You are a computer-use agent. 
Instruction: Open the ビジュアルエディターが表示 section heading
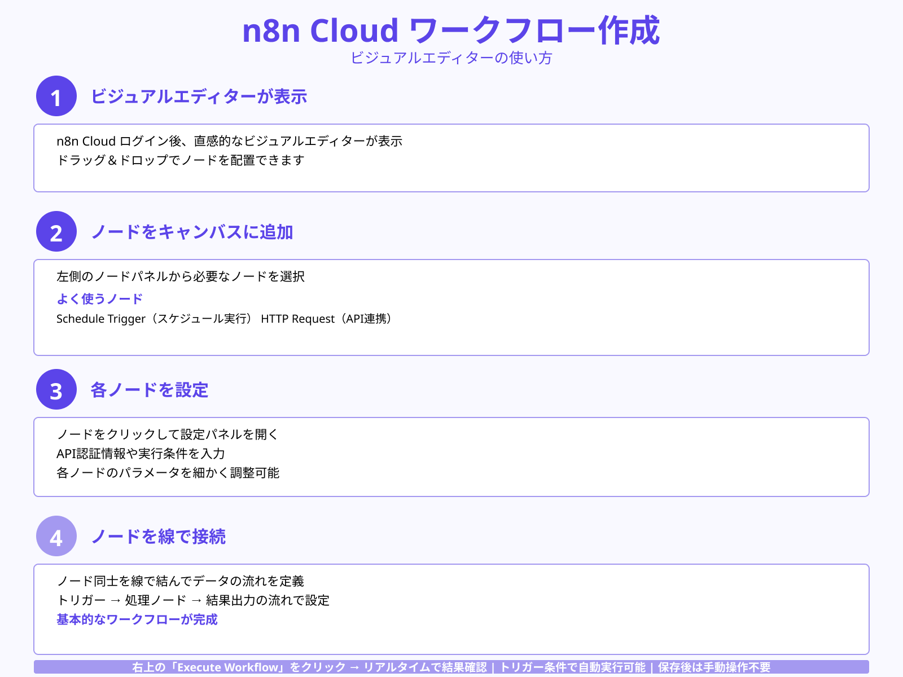tap(200, 97)
